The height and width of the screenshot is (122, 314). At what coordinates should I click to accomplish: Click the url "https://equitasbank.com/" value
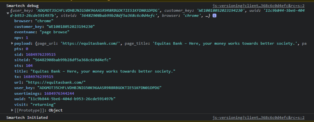pyautogui.click(x=56, y=82)
